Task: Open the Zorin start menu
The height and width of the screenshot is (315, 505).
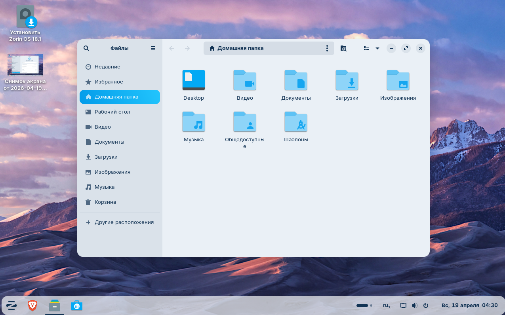Action: pos(11,305)
